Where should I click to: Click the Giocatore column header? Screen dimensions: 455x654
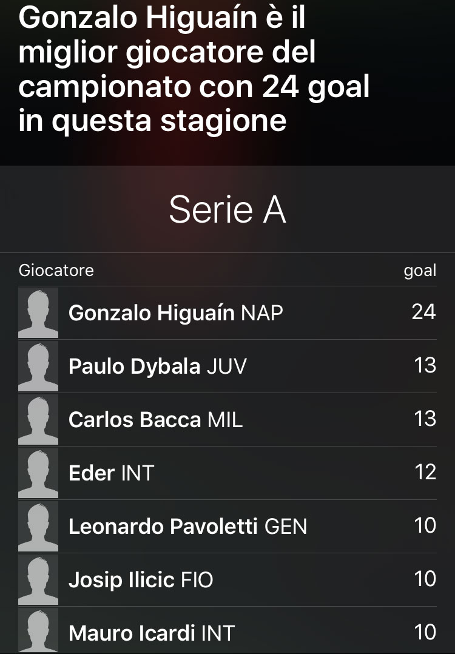[56, 270]
